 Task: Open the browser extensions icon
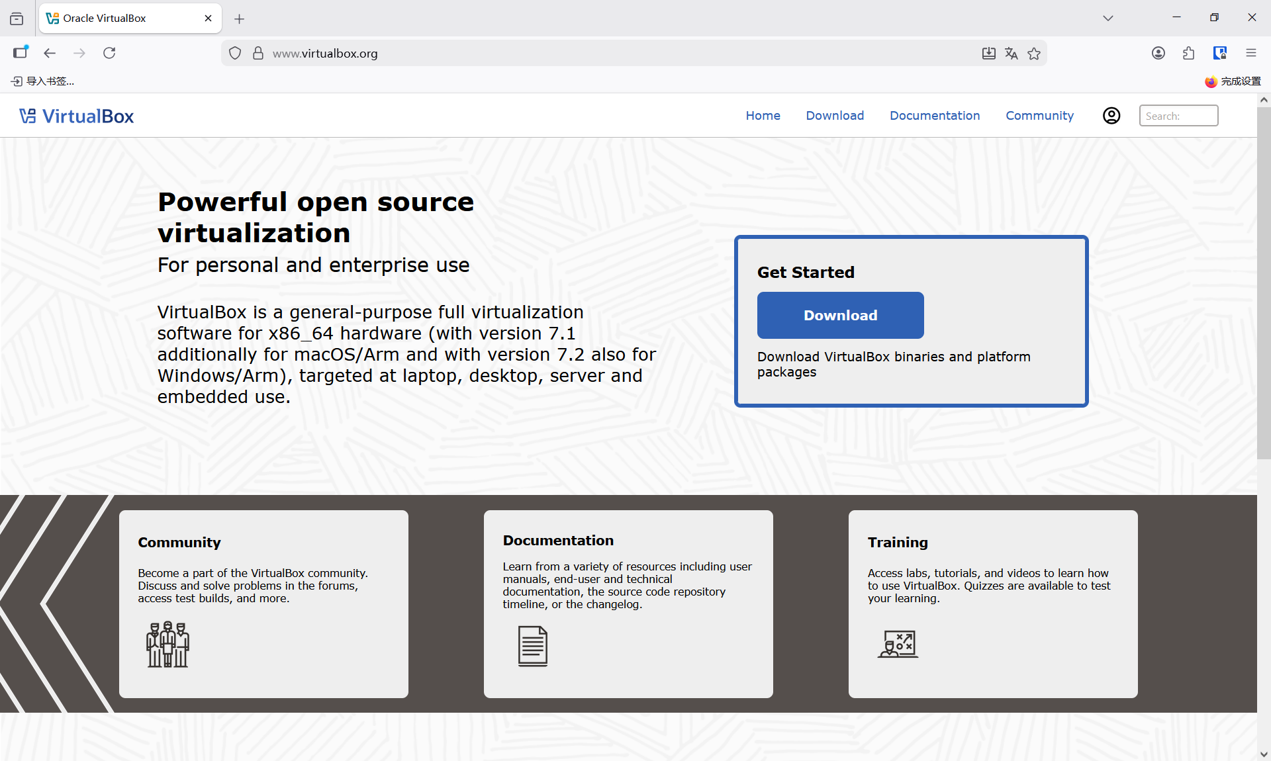pos(1188,53)
